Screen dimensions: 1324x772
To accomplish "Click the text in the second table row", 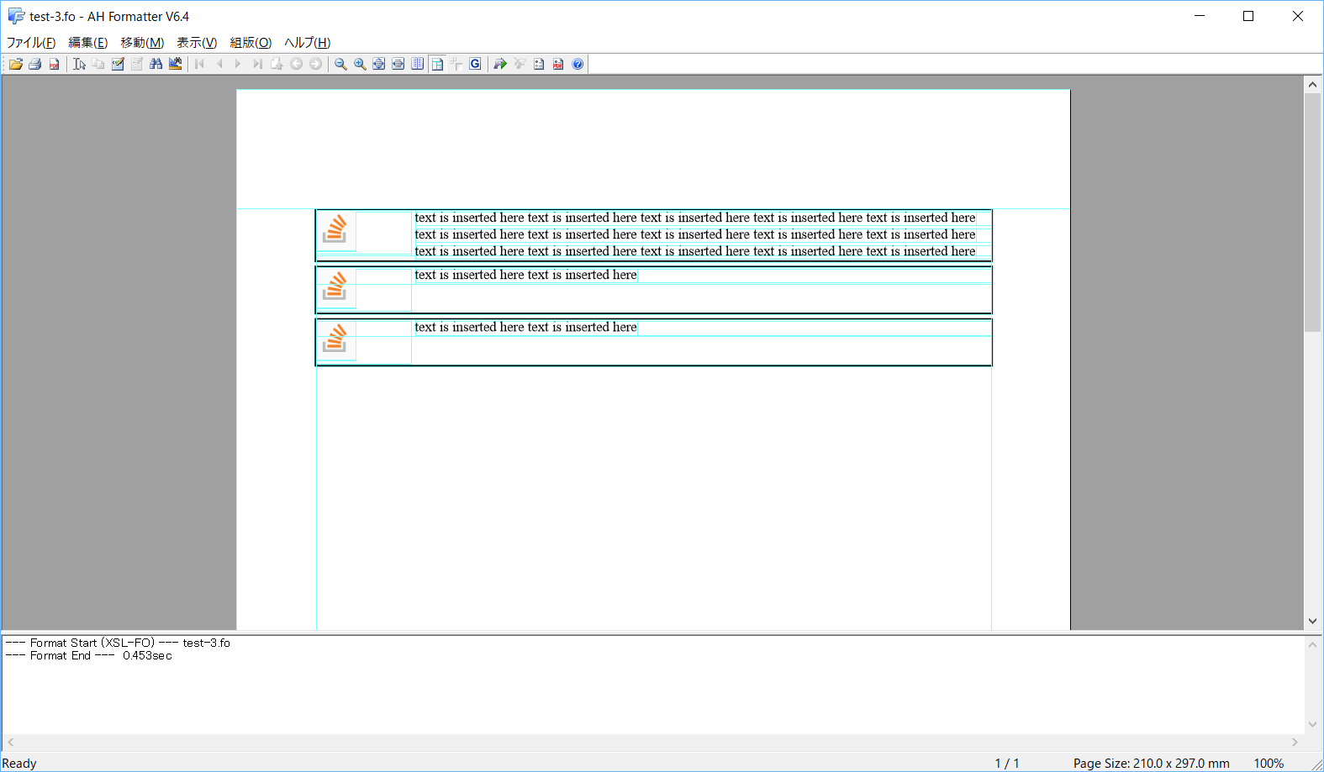I will pyautogui.click(x=525, y=275).
